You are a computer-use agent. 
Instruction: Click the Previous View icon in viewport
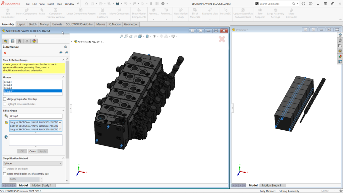pyautogui.click(x=131, y=36)
